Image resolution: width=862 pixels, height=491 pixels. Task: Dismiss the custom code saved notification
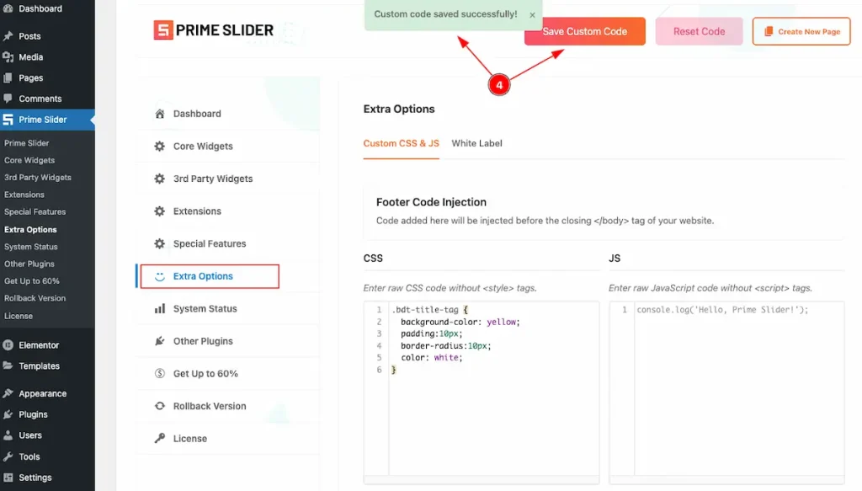pyautogui.click(x=531, y=15)
